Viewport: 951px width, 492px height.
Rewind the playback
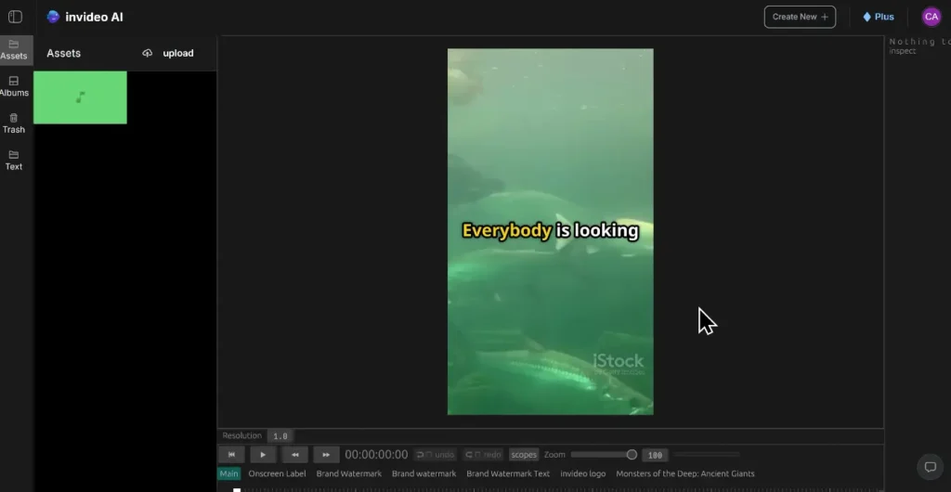(294, 455)
